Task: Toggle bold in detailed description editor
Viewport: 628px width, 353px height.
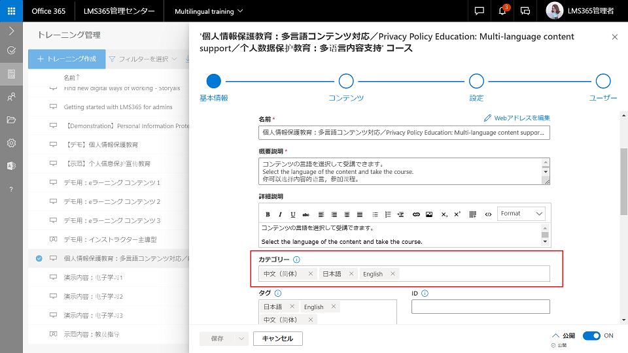Action: click(x=268, y=214)
